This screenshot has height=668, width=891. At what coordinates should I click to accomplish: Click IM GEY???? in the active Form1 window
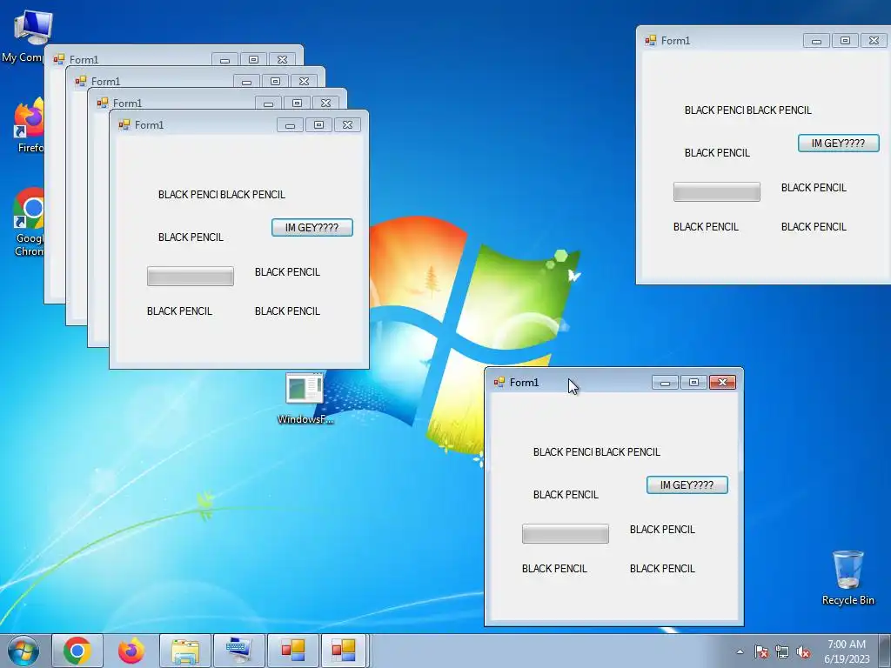(x=687, y=485)
